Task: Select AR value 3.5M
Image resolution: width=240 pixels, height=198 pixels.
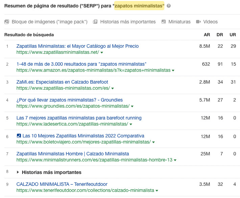Action: (205, 184)
